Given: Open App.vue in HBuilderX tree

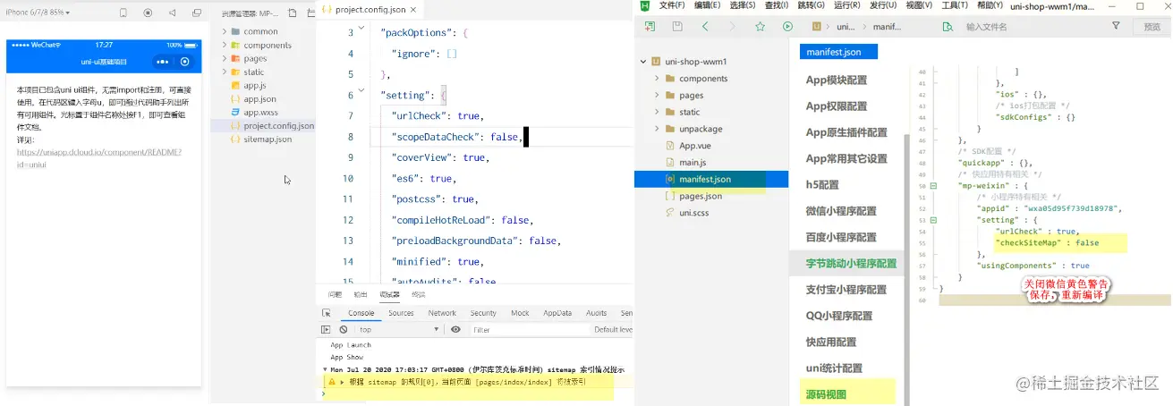Looking at the screenshot, I should tap(694, 145).
